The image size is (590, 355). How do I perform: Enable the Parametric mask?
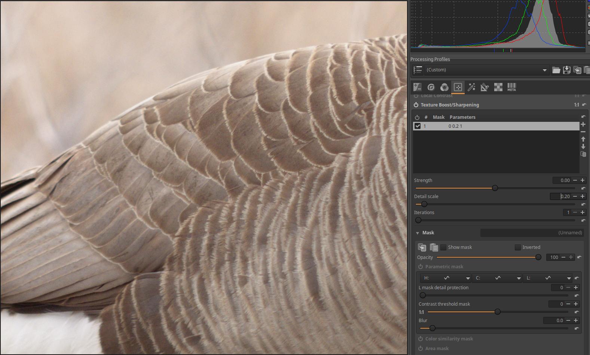[x=421, y=267]
